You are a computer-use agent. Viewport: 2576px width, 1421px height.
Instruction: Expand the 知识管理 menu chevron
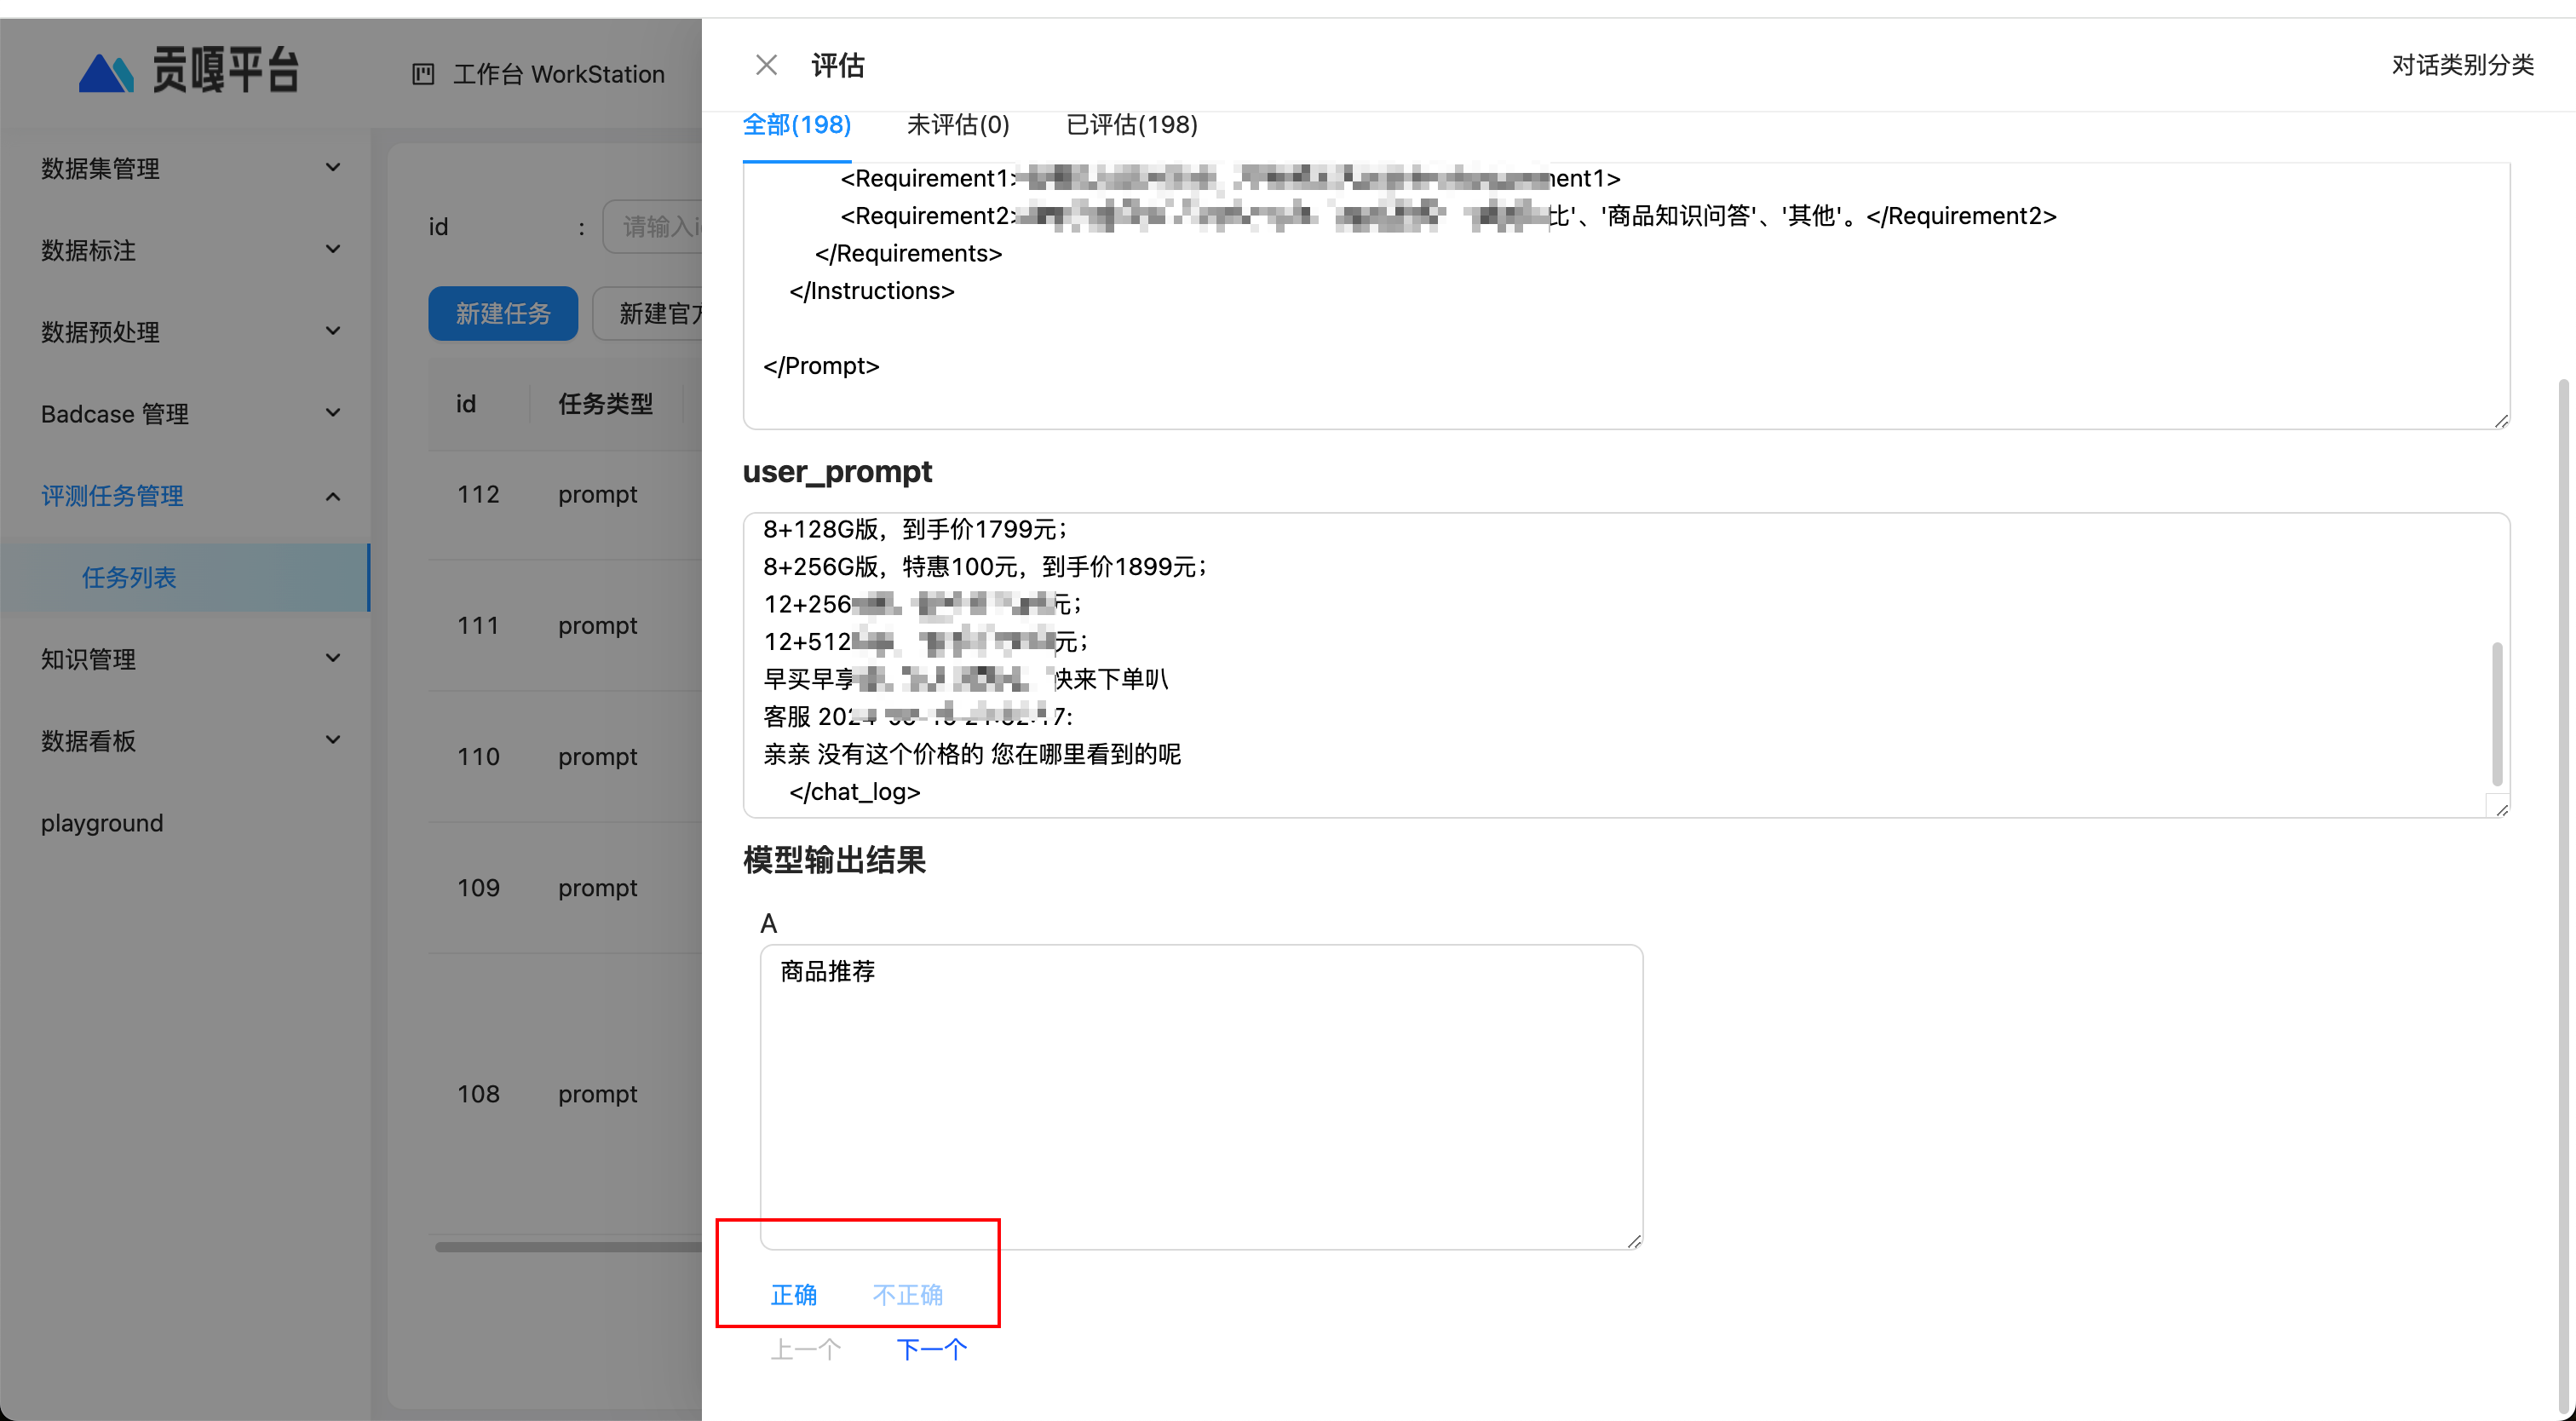(x=333, y=658)
